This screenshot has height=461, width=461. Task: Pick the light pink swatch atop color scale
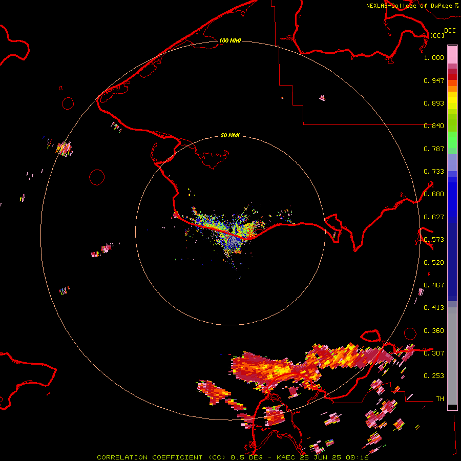tap(452, 55)
